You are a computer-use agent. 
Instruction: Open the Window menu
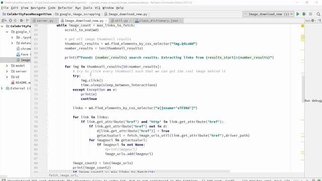108,8
